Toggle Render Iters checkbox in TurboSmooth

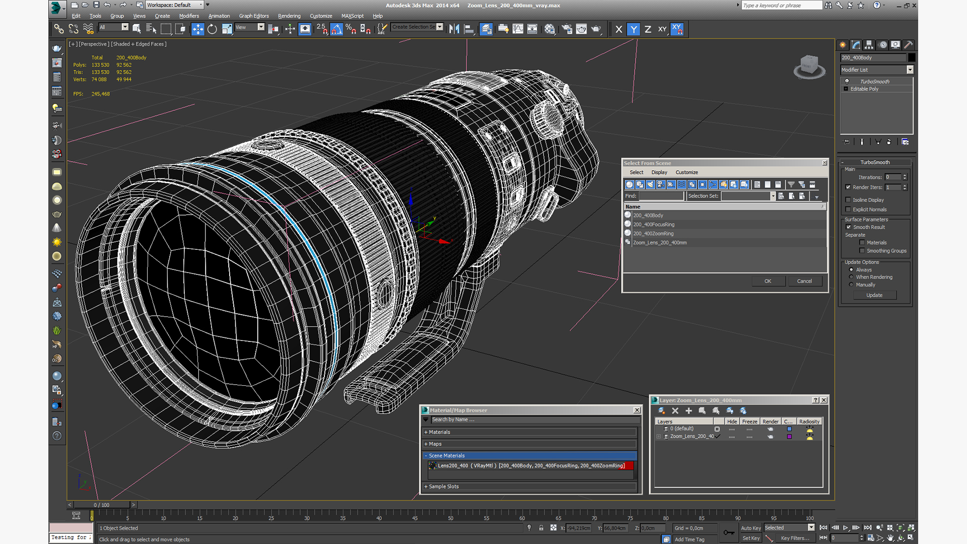pyautogui.click(x=848, y=187)
